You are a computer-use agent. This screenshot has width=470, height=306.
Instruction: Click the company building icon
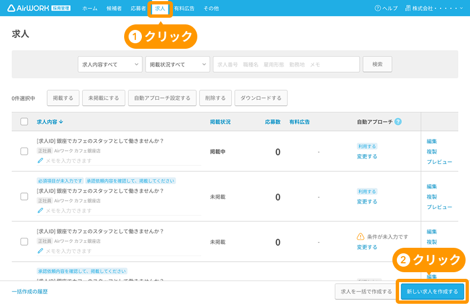[408, 8]
